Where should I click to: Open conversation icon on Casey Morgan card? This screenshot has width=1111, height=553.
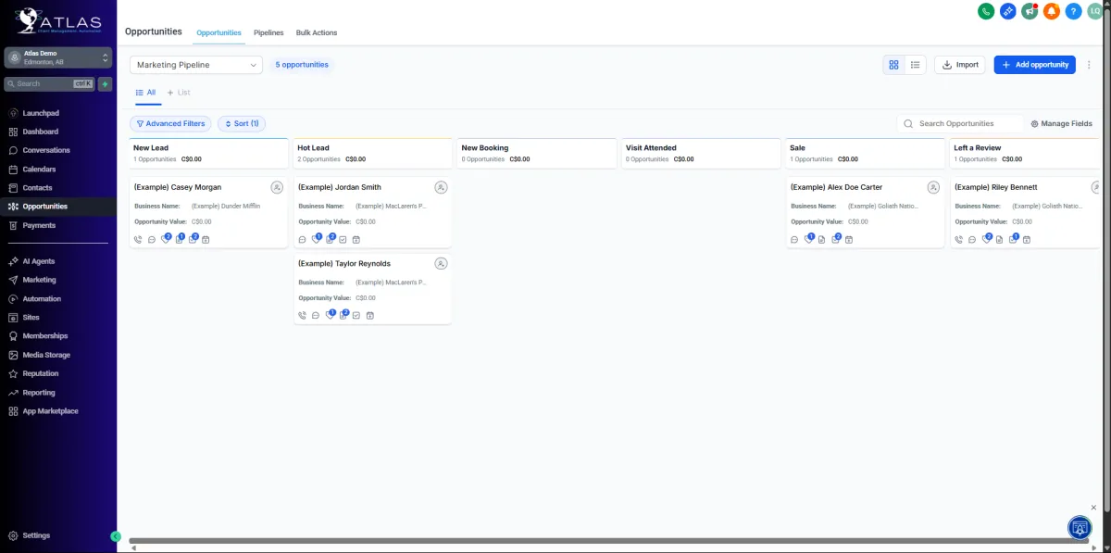(152, 240)
